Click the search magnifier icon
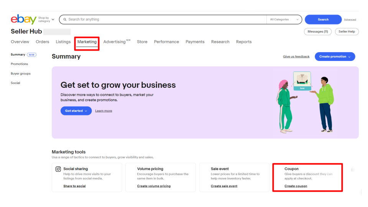 (x=65, y=20)
